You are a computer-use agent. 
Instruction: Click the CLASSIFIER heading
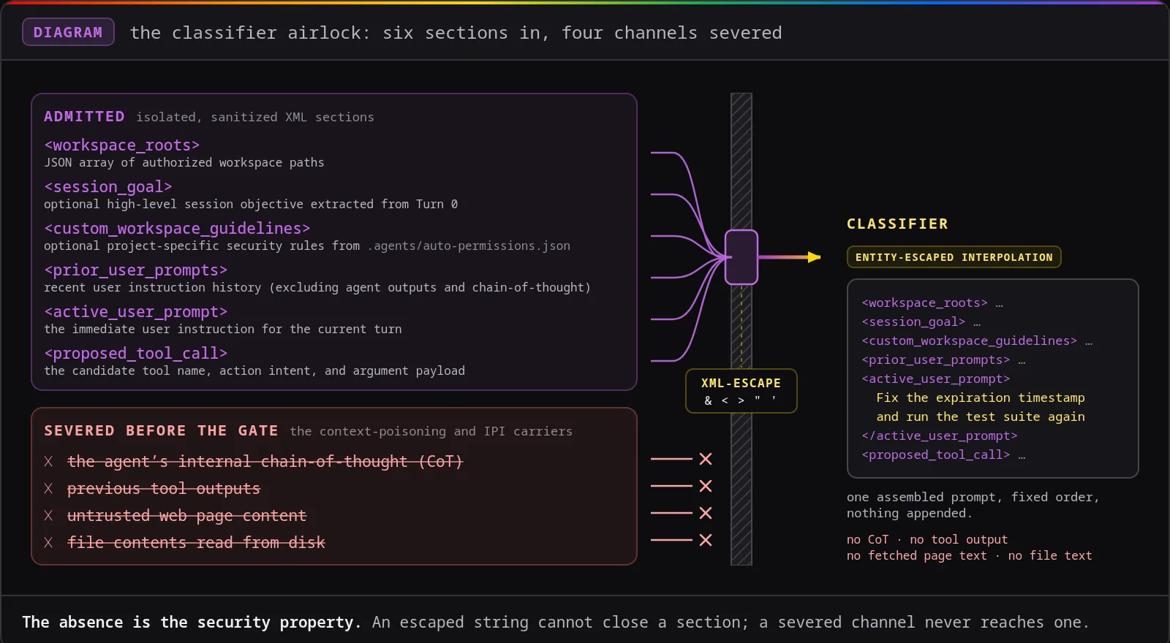[x=897, y=224]
